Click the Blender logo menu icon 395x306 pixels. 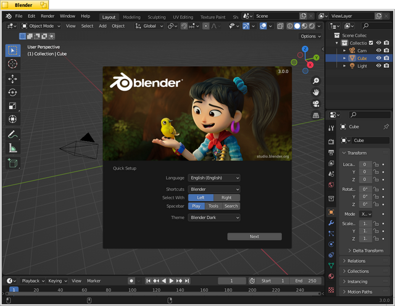tap(9, 16)
